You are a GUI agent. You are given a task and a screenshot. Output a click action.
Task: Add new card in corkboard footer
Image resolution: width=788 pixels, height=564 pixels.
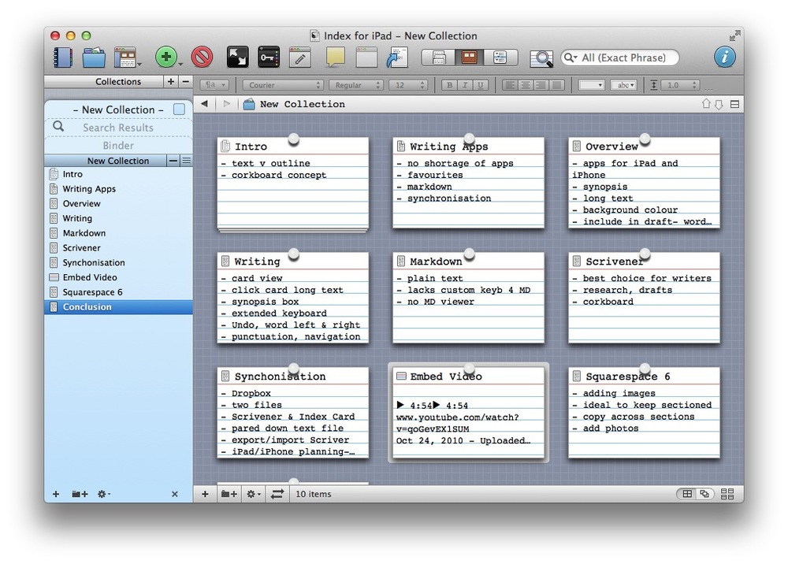tap(205, 494)
